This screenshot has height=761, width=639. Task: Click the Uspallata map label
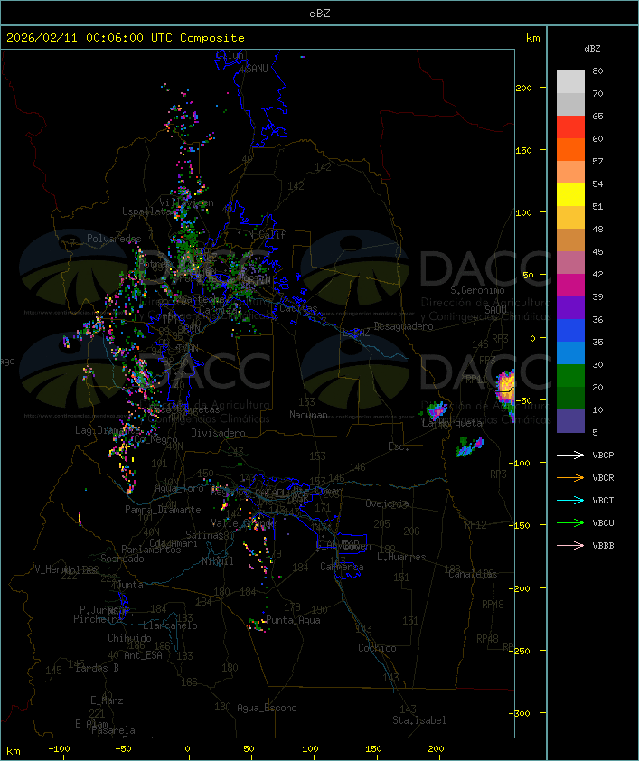[146, 211]
